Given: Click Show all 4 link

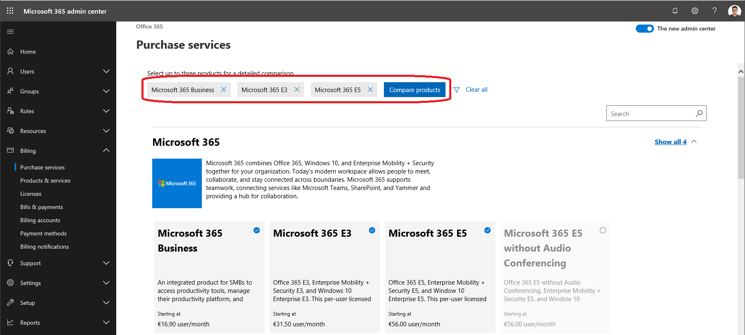Looking at the screenshot, I should click(671, 142).
